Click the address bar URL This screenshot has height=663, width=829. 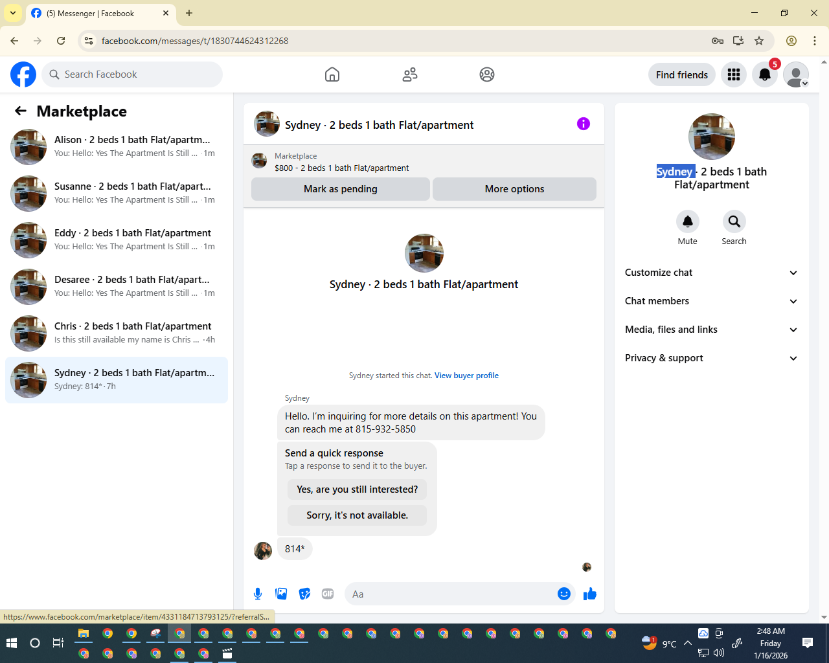[x=195, y=41]
